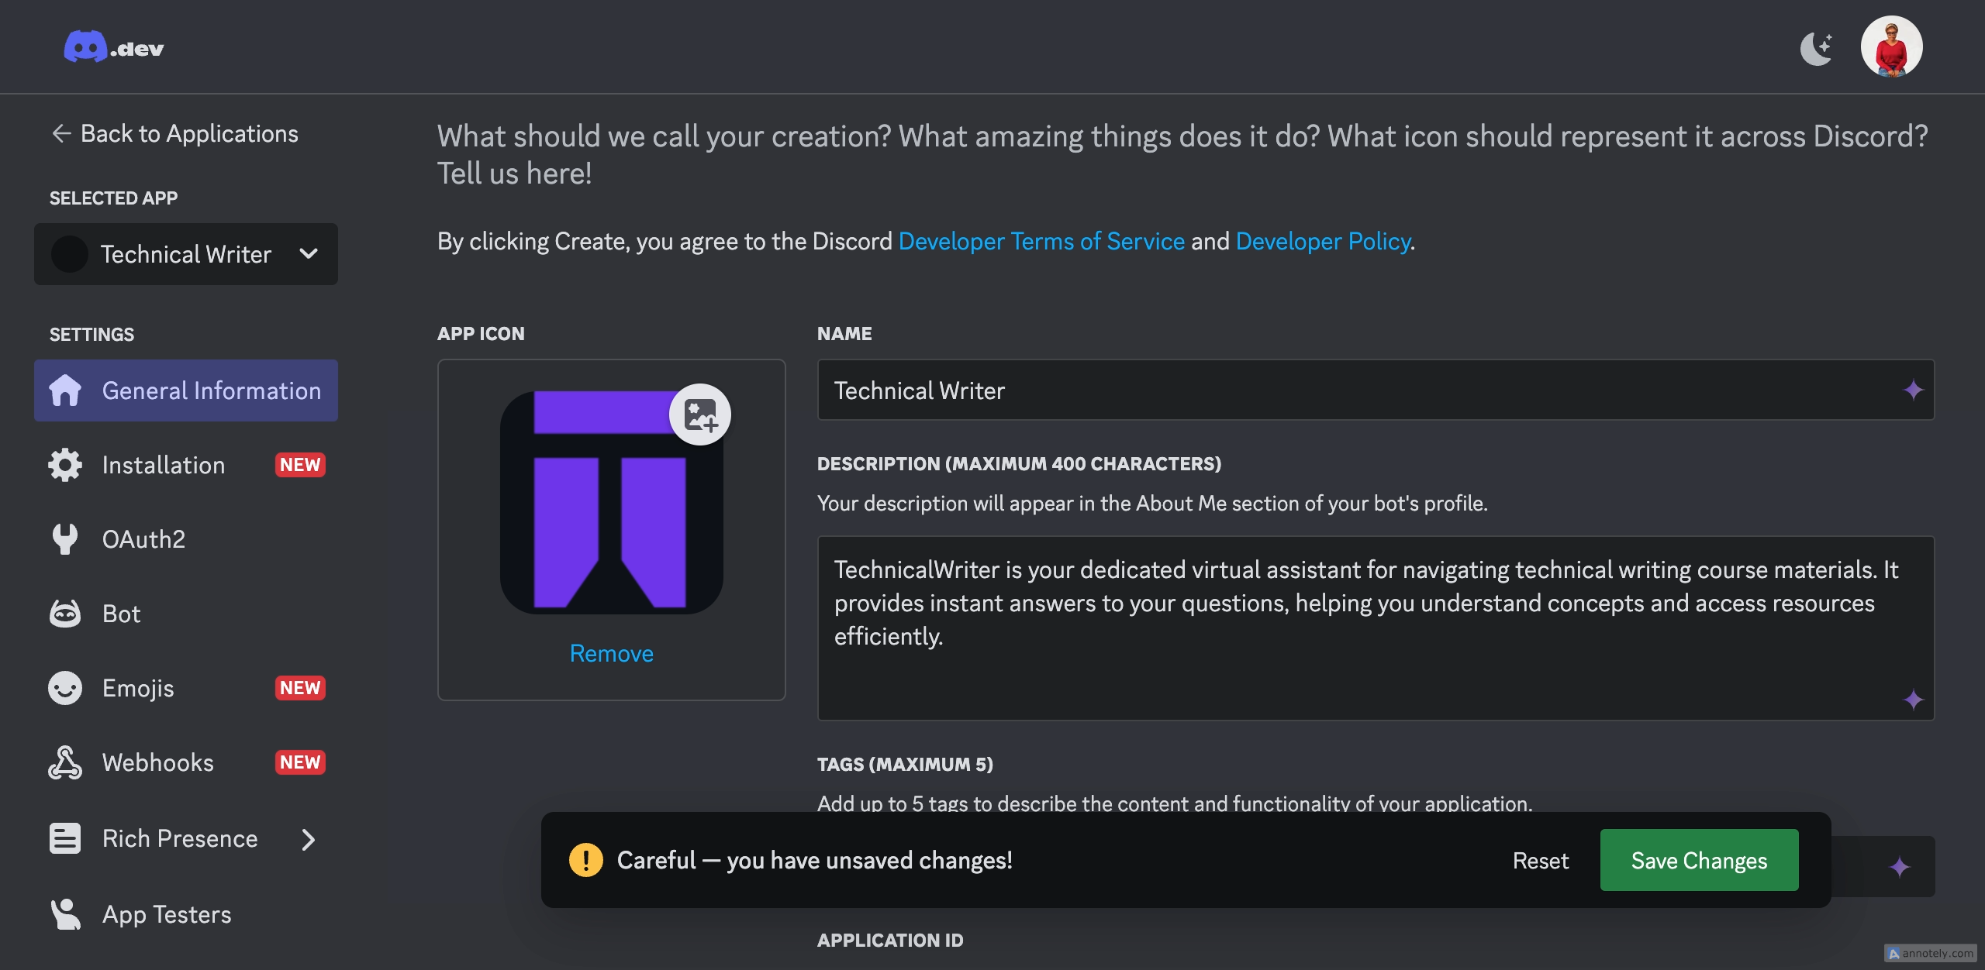Open App Testers page
1985x970 pixels.
click(167, 914)
